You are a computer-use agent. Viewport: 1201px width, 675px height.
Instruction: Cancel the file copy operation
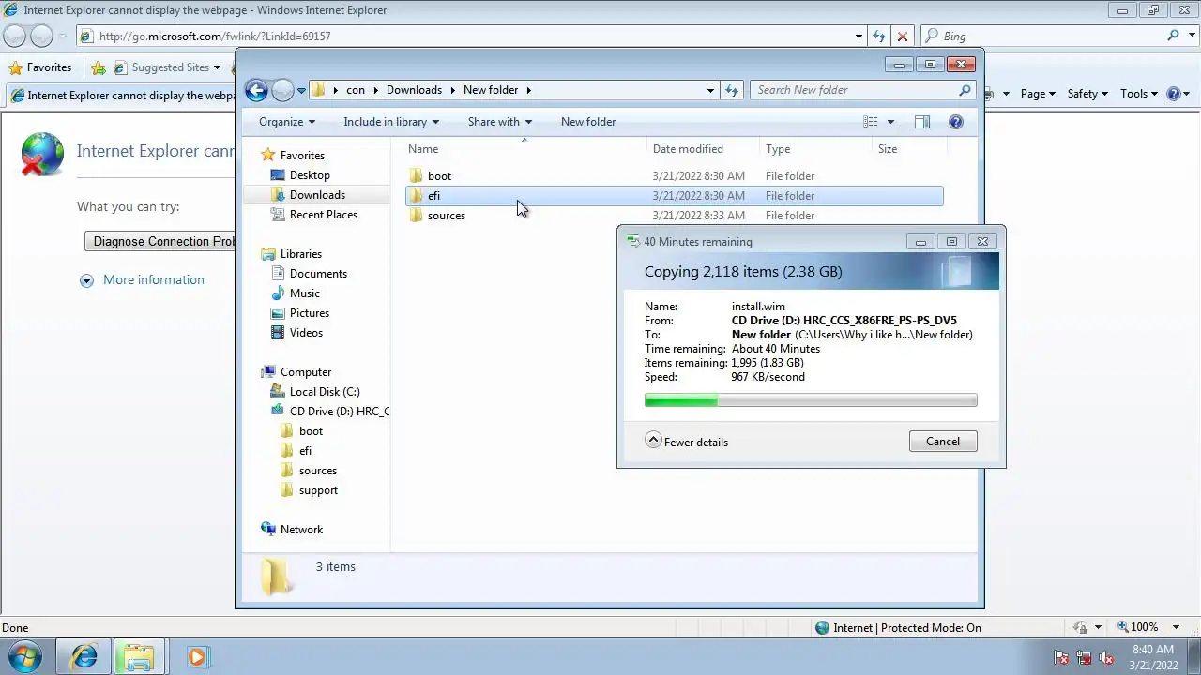[x=943, y=442]
